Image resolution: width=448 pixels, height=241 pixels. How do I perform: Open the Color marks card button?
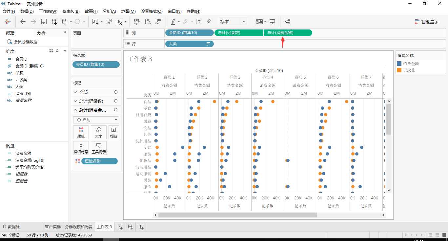81,132
